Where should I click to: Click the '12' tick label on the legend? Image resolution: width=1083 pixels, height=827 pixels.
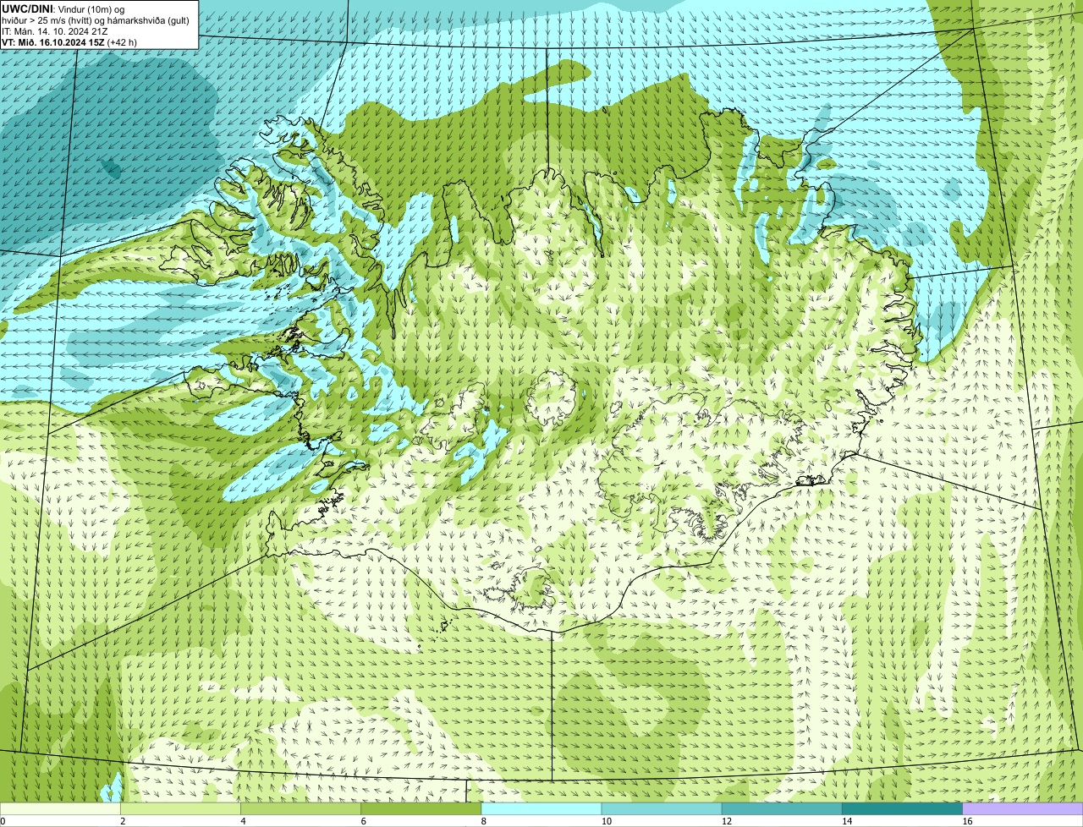point(726,821)
